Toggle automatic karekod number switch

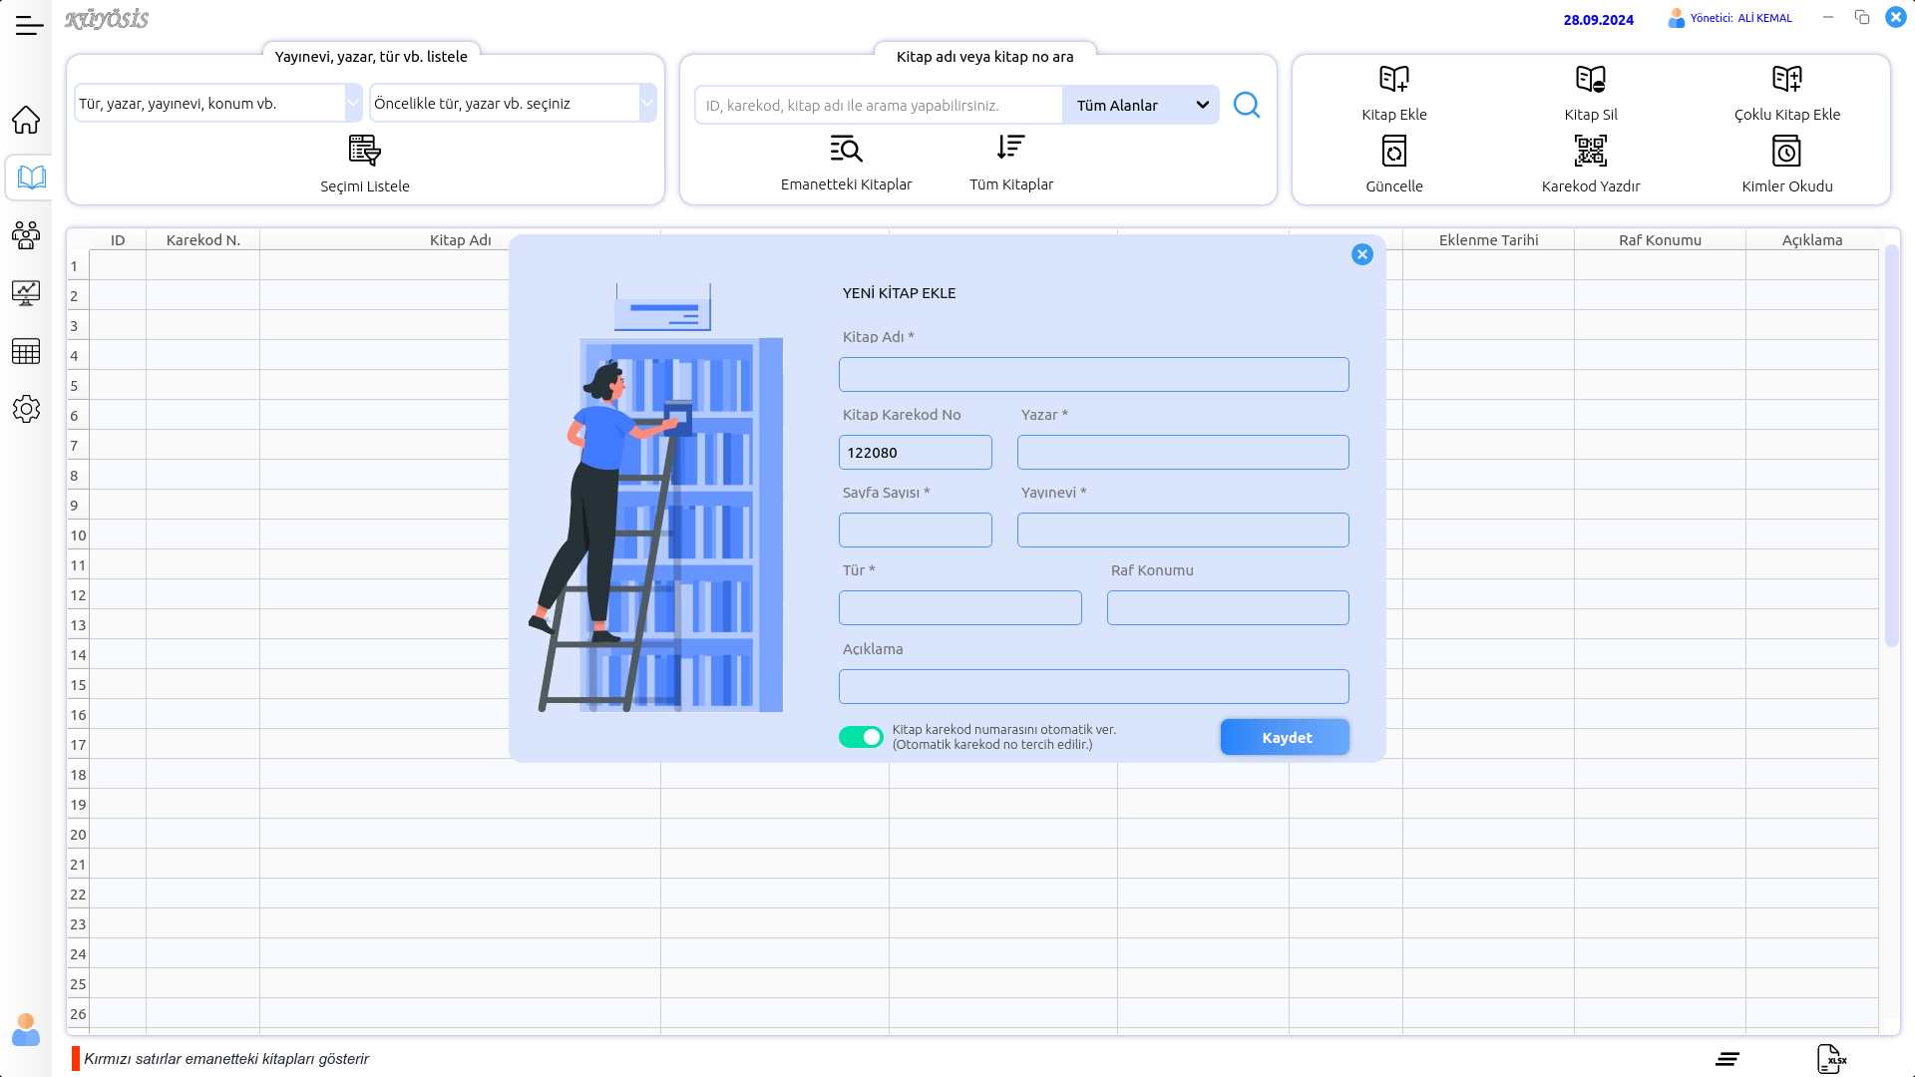pyautogui.click(x=861, y=737)
